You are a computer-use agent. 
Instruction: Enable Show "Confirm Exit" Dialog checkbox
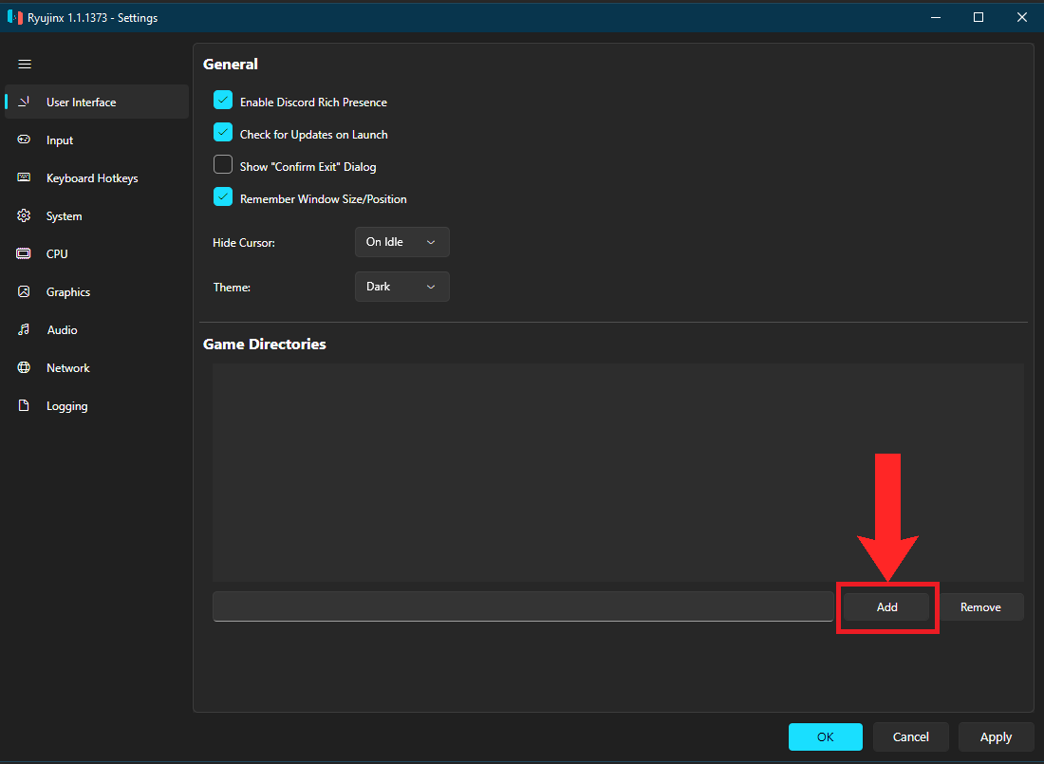point(223,164)
